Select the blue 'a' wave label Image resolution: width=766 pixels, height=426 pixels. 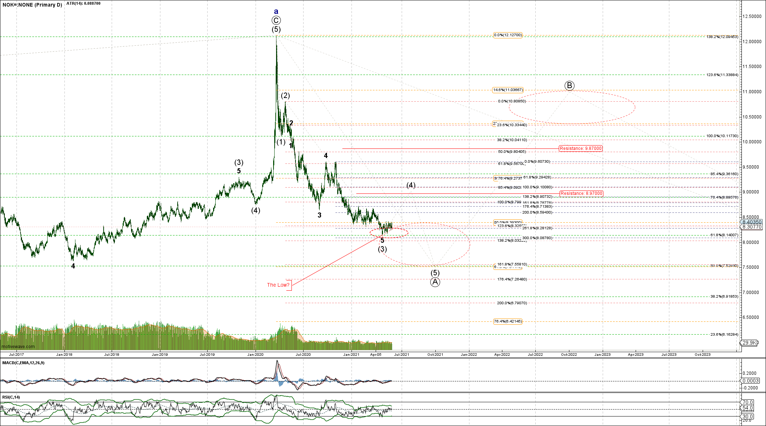[276, 11]
